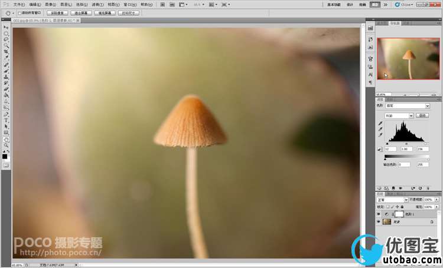The width and height of the screenshot is (443, 268).
Task: Select the Eyedropper tool in the toolbox
Action: pyautogui.click(x=6, y=58)
